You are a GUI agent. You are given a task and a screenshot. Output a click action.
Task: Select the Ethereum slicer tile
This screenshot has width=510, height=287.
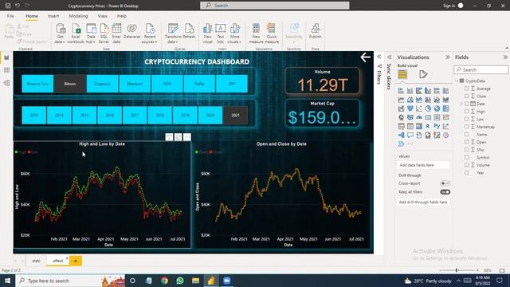pos(135,84)
